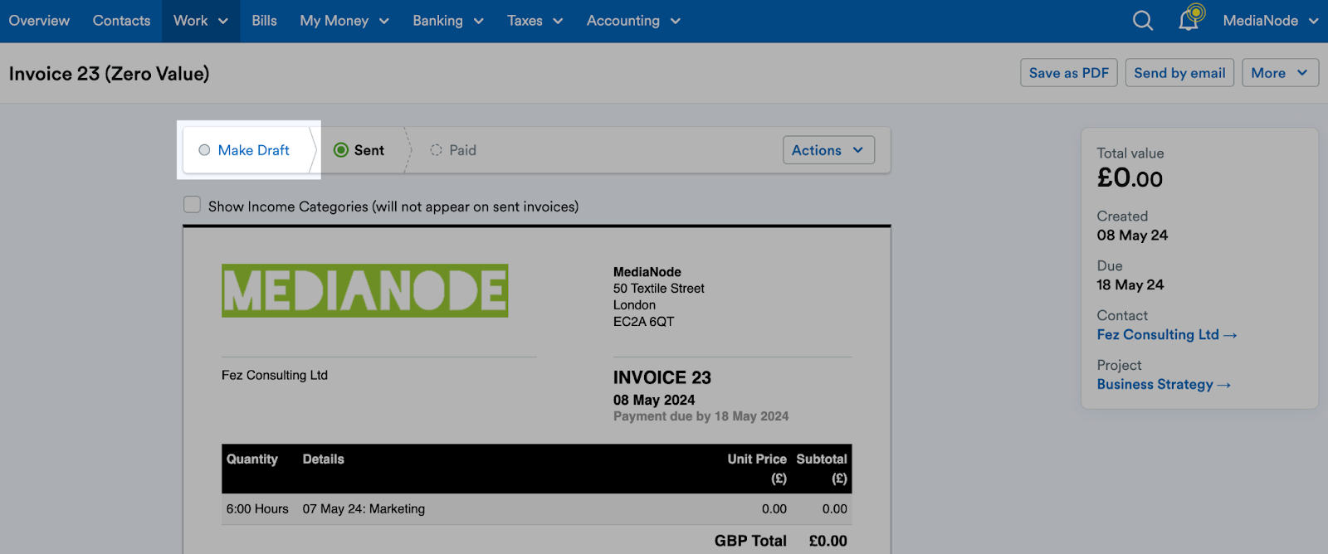Image resolution: width=1328 pixels, height=554 pixels.
Task: Go to the Overview tab
Action: tap(39, 21)
